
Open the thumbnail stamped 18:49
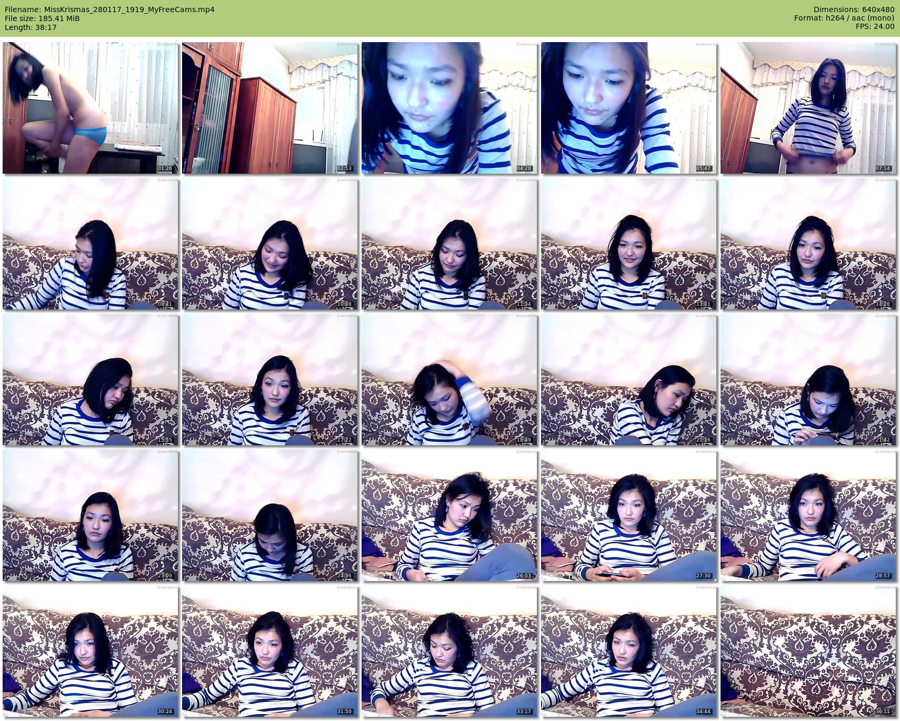click(x=449, y=379)
